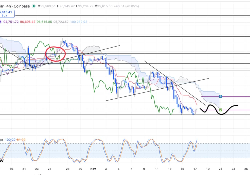Click the Coinbase exchange label

tap(22, 6)
